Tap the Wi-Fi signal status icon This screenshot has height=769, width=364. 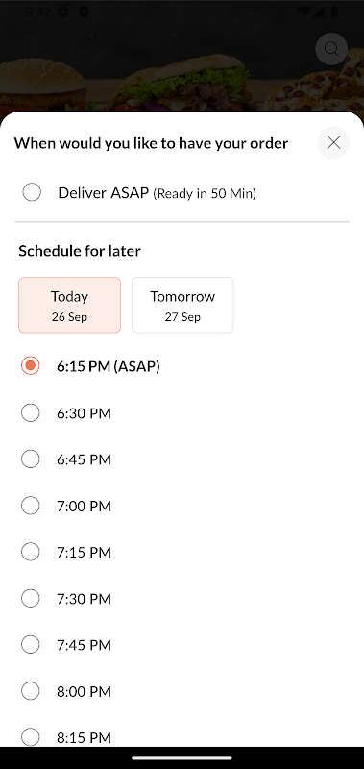click(x=304, y=12)
